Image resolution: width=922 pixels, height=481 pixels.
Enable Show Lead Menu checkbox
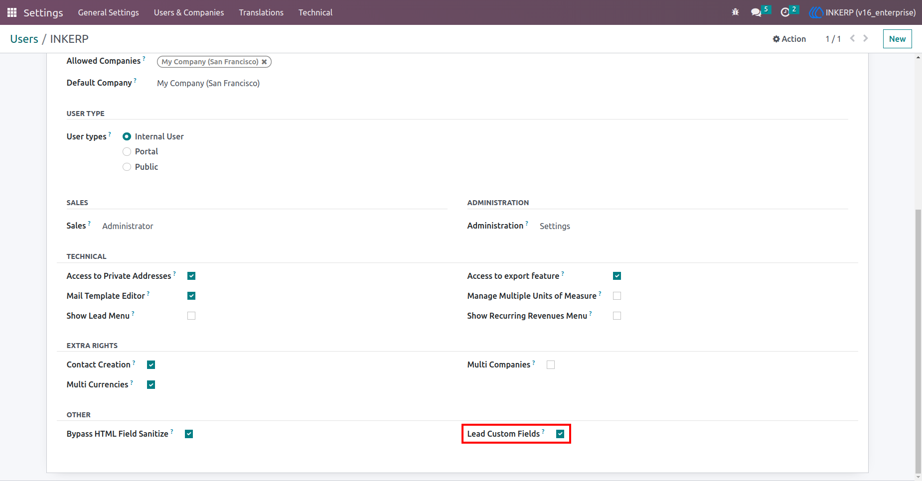tap(191, 316)
